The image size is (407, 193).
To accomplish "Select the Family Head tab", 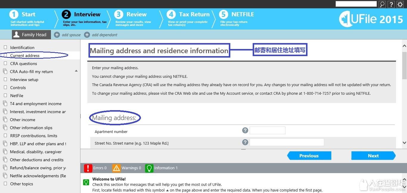I will (31, 34).
